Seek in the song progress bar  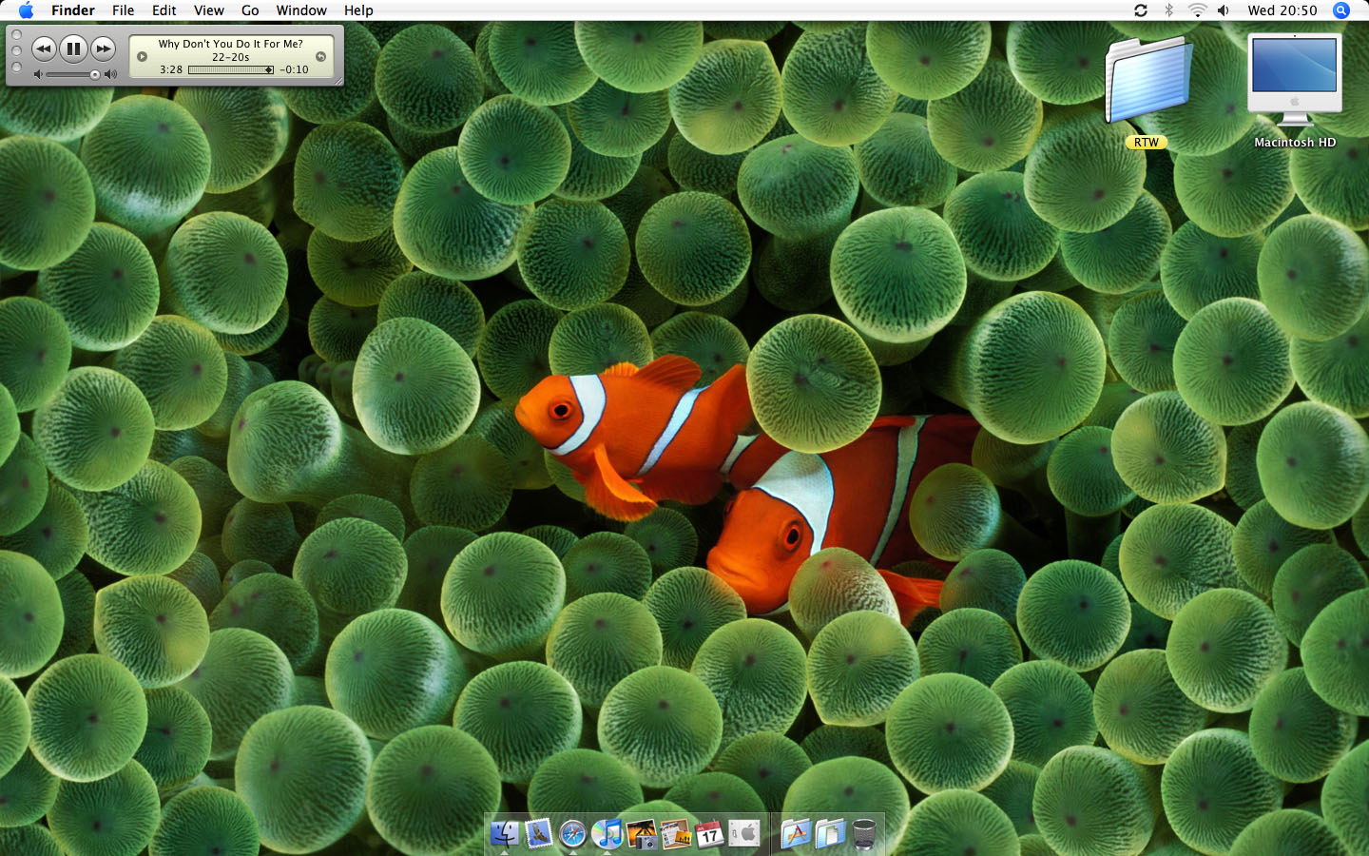[231, 69]
